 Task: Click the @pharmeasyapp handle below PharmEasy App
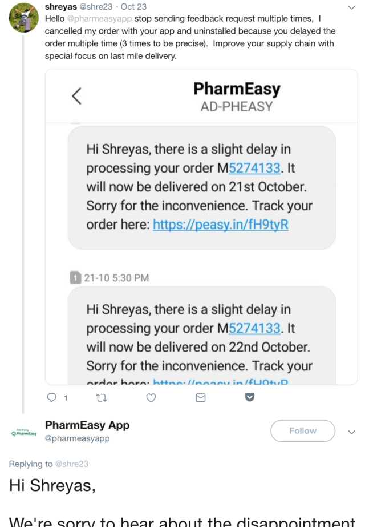coord(77,438)
